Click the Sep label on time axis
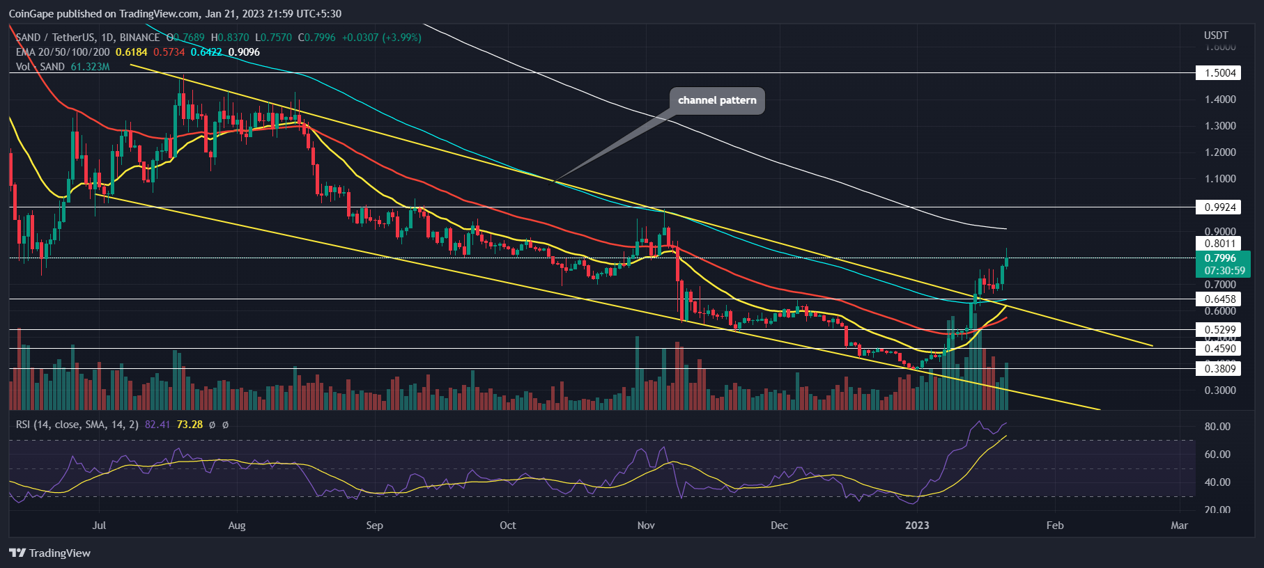 click(x=374, y=525)
